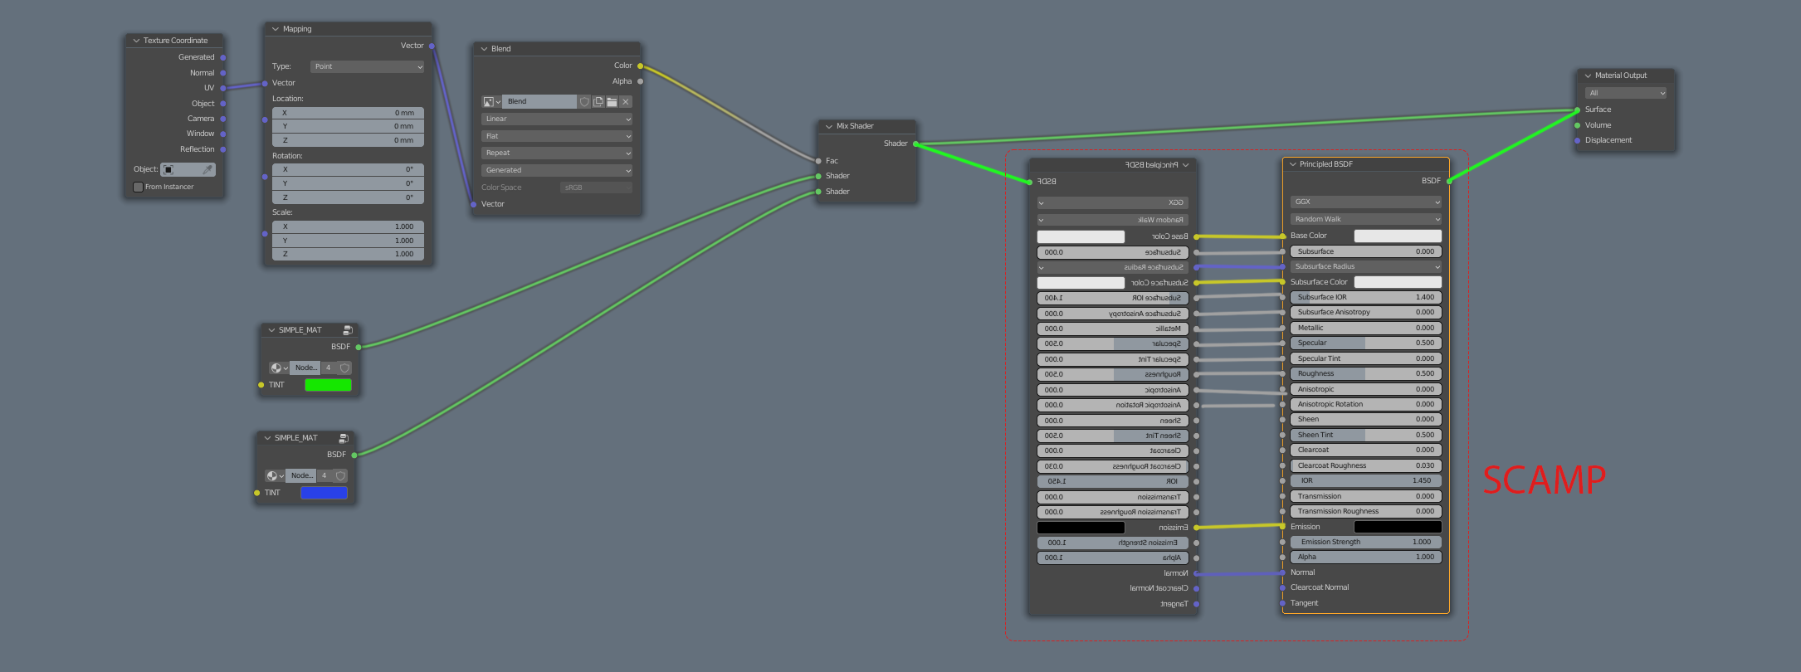The width and height of the screenshot is (1801, 672).
Task: Open the Random Walk dropdown in orange-outlined Principled BSDF
Action: [x=1366, y=219]
